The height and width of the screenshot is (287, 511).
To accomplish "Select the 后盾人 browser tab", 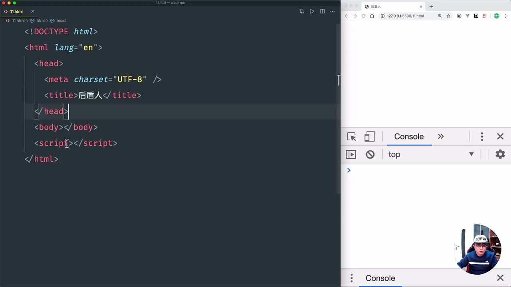I will [x=393, y=6].
